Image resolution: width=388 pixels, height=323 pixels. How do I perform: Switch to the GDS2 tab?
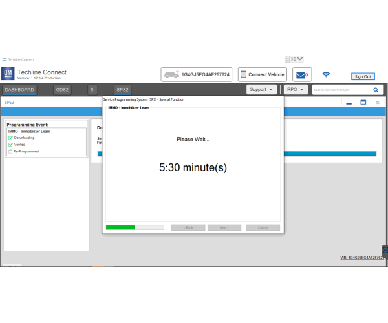[x=62, y=90]
